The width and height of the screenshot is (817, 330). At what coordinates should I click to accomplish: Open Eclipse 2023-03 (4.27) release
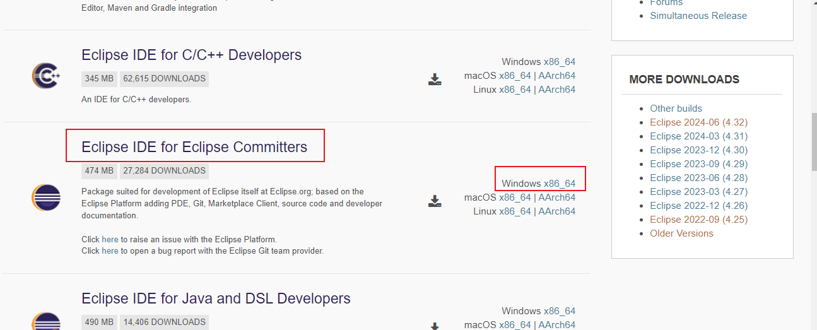coord(698,192)
